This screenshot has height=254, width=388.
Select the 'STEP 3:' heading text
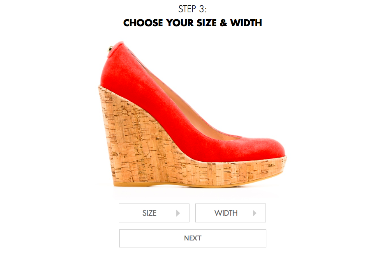pos(192,9)
